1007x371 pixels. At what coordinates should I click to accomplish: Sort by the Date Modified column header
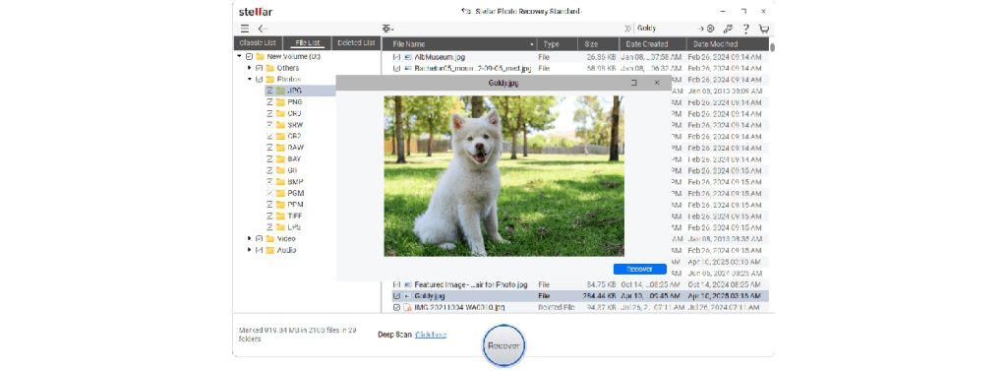point(728,44)
